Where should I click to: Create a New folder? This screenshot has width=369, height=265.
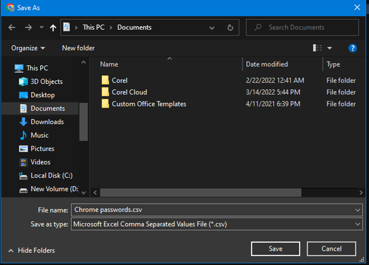coord(78,48)
